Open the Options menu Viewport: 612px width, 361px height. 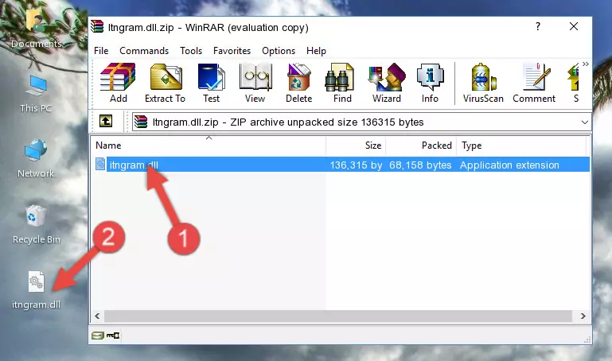279,51
